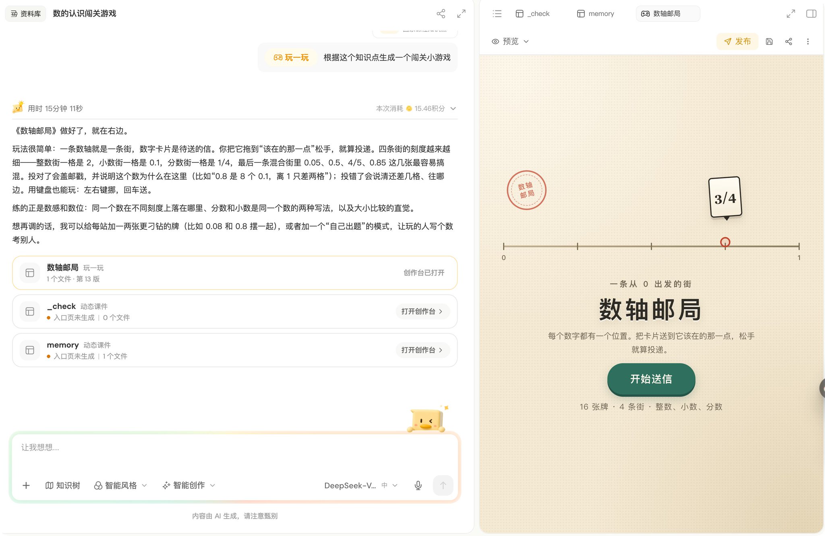Toggle the side panel layout icon
The height and width of the screenshot is (536, 825).
click(x=811, y=14)
